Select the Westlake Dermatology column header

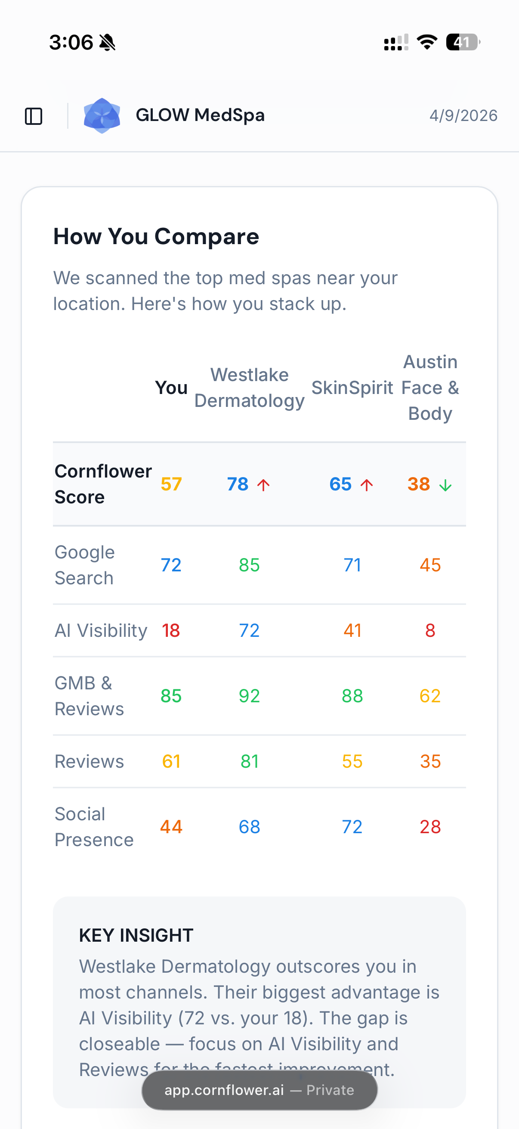point(249,388)
